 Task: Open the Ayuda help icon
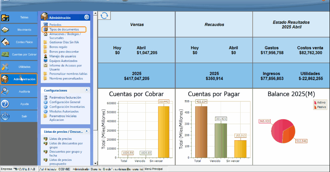[x=6, y=104]
